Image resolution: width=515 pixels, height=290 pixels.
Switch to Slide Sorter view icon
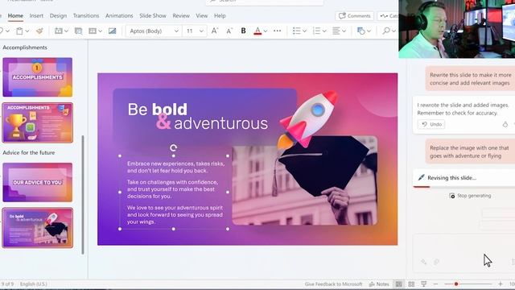pyautogui.click(x=411, y=284)
